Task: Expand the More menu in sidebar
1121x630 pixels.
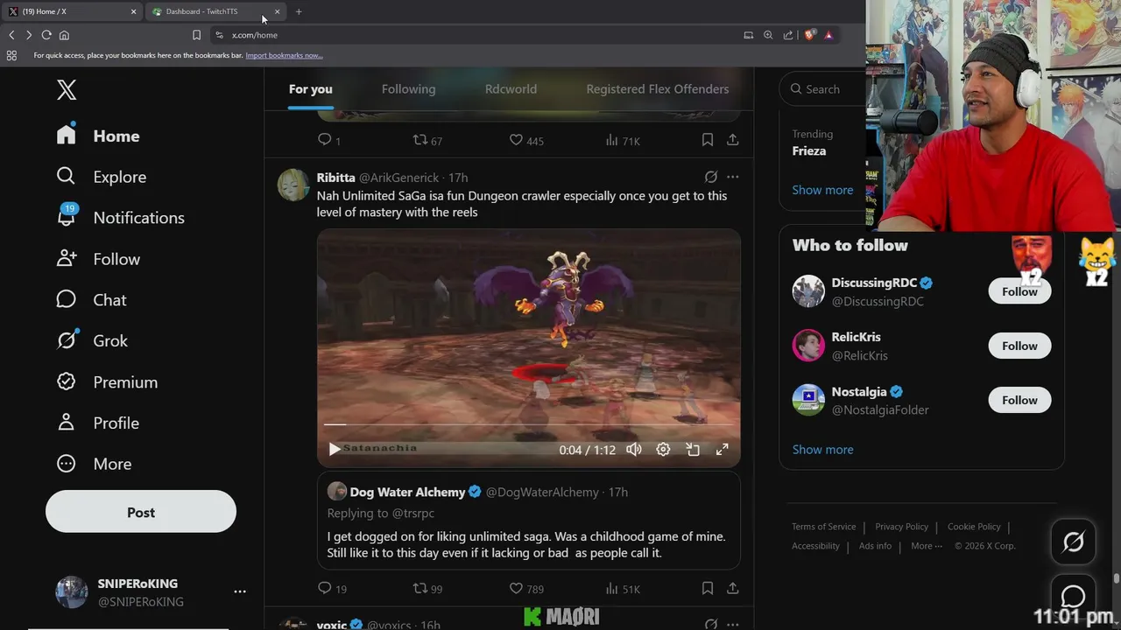Action: (x=94, y=464)
